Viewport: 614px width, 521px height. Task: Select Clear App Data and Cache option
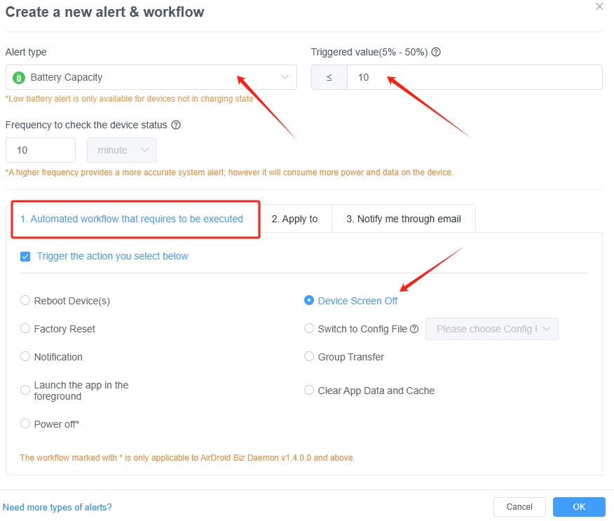(309, 391)
